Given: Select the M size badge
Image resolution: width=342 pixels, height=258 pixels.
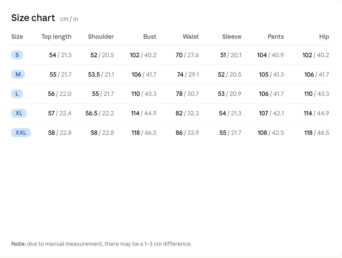Looking at the screenshot, I should pyautogui.click(x=18, y=74).
